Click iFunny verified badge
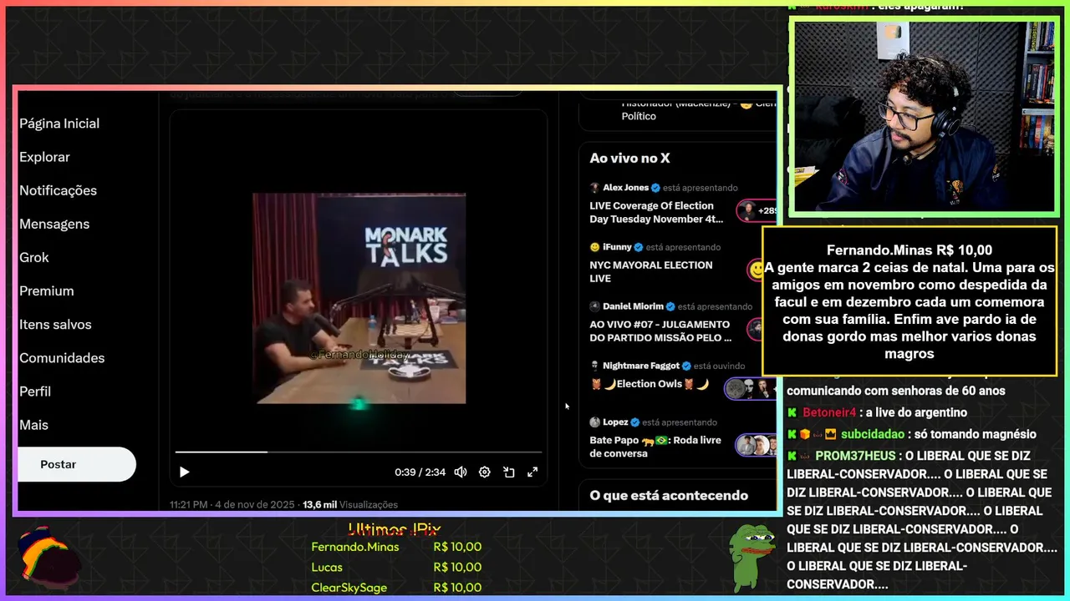1070x601 pixels. click(639, 247)
